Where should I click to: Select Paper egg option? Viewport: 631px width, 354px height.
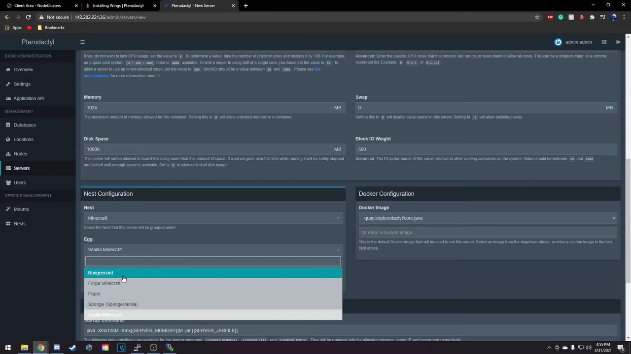(213, 294)
